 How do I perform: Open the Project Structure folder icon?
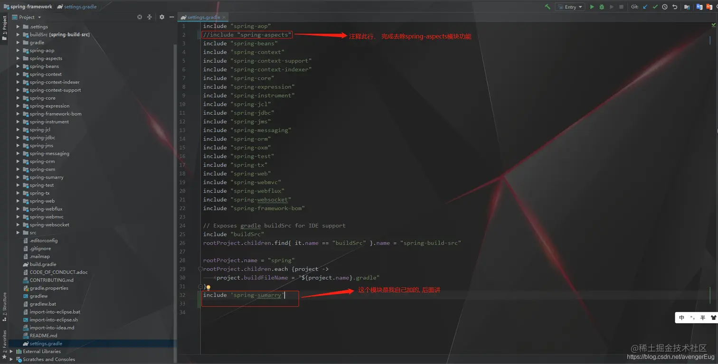click(x=687, y=7)
